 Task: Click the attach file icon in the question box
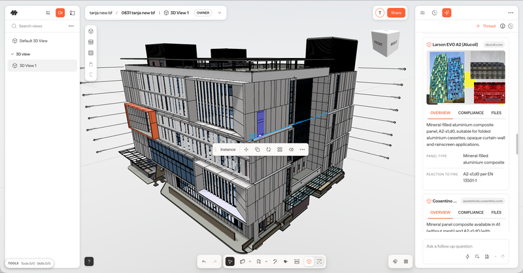point(487,257)
